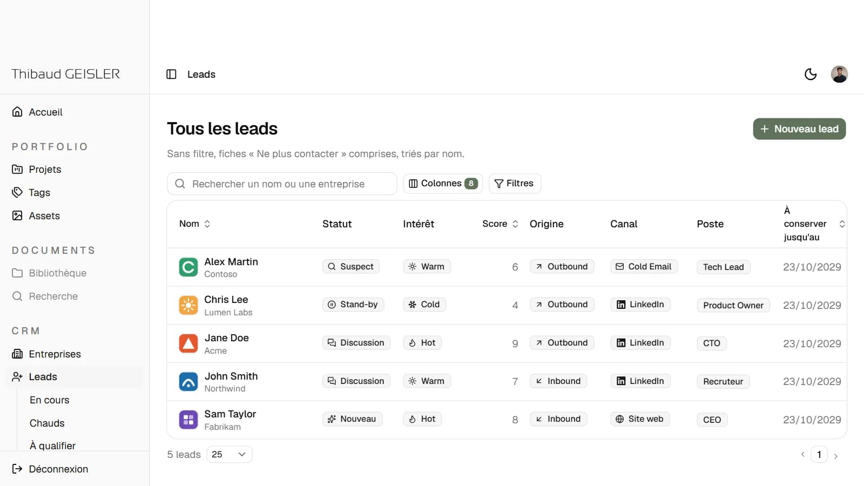Click the Entreprises building icon
Screen dimensions: 864x486
(17, 354)
